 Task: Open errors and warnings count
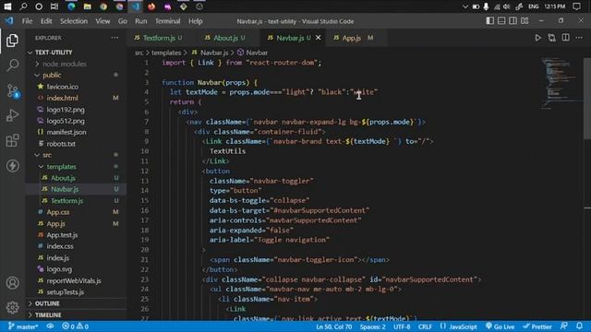click(x=75, y=326)
